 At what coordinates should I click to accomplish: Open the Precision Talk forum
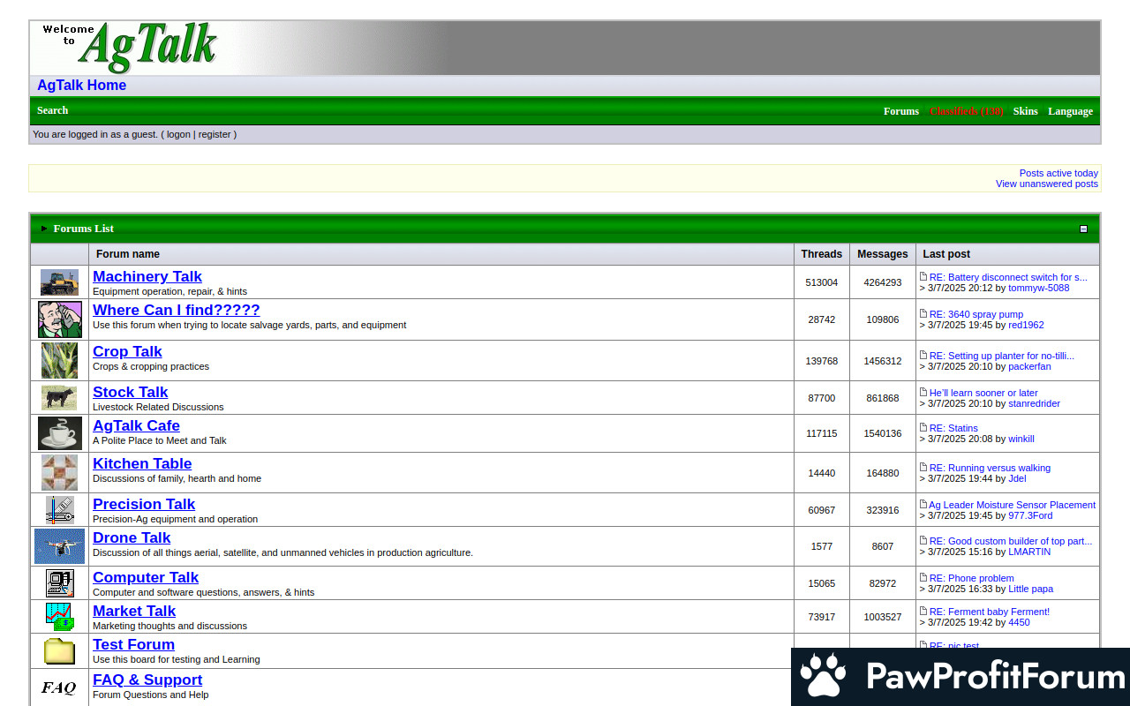tap(144, 504)
